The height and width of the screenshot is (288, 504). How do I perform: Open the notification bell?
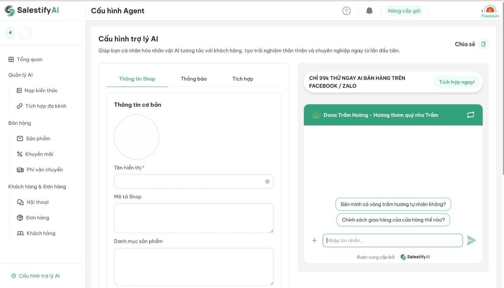pos(369,10)
